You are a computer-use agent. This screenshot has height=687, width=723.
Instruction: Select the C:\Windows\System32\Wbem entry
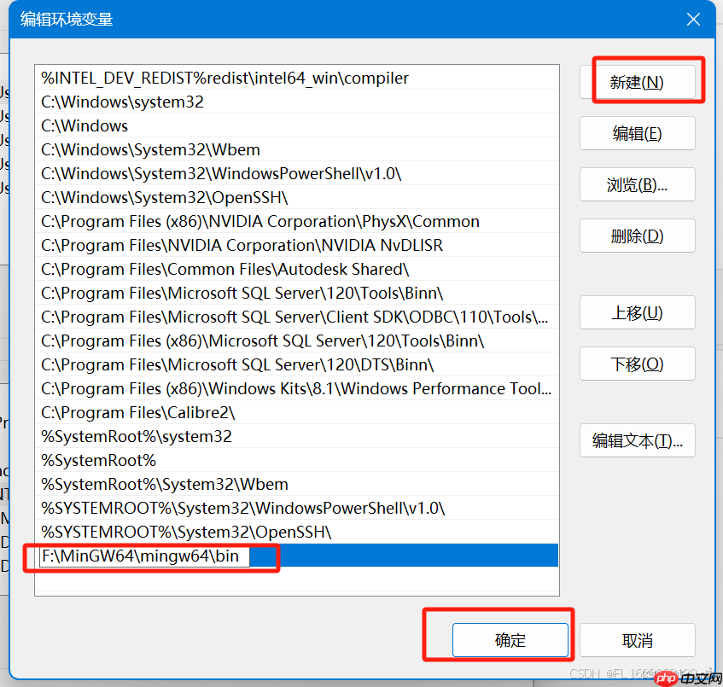[x=154, y=149]
